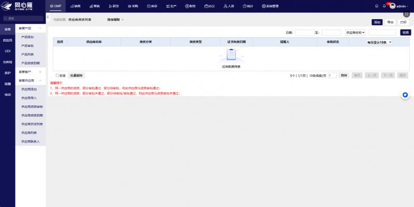Screen dimensions: 414x207
Task: Open the notification bell
Action: click(x=384, y=6)
